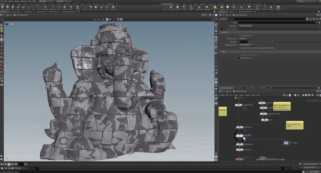Open the No cam viewport menu
Screen dimensions: 321x173
pos(210,23)
